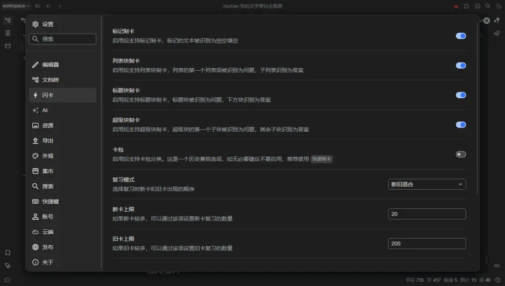The image size is (505, 286).
Task: Click the palette icon beside 外观
Action: click(36, 156)
